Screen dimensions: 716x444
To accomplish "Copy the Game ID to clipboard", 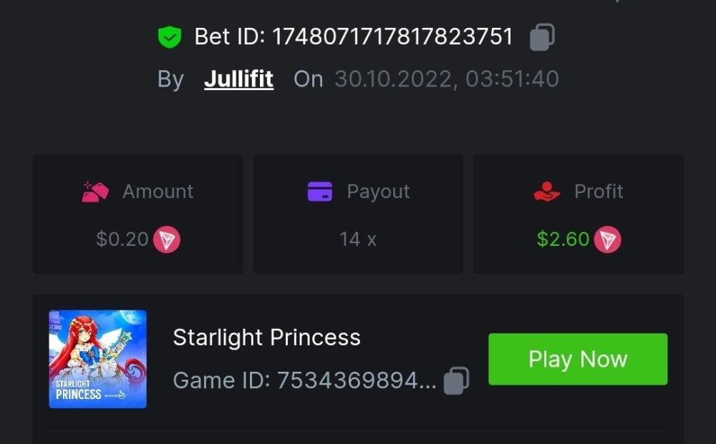I will point(456,381).
